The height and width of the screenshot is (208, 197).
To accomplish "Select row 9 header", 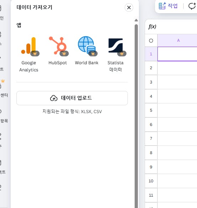I will pyautogui.click(x=151, y=167).
